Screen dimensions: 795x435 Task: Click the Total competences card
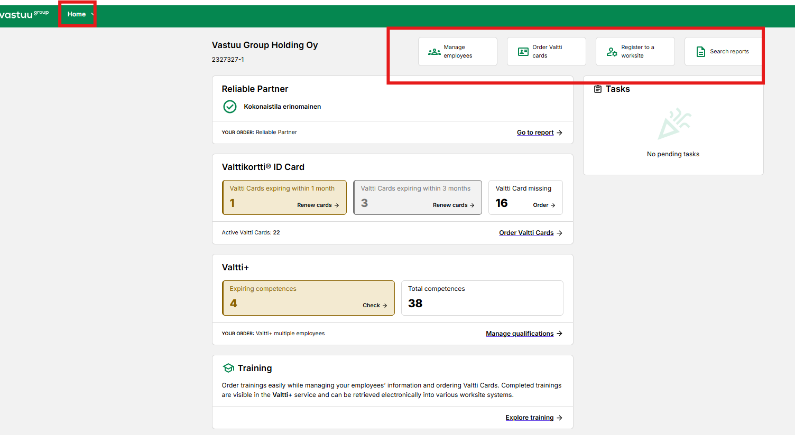[482, 298]
